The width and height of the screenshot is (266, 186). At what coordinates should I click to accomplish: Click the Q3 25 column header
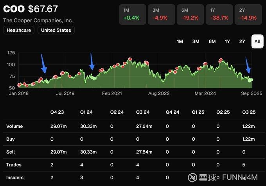[249, 112]
